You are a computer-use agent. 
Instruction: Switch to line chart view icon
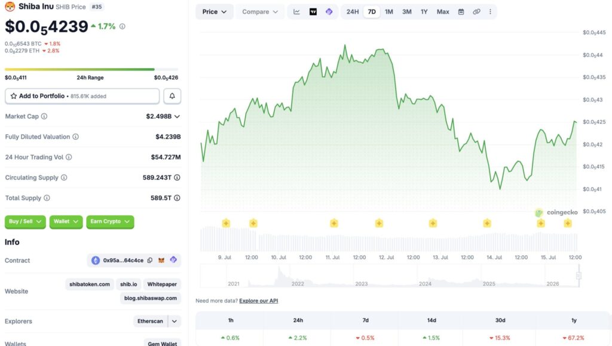click(296, 12)
